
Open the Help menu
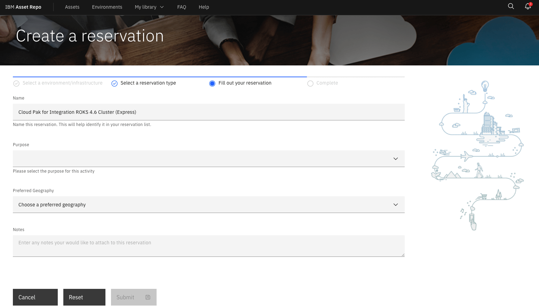(204, 7)
